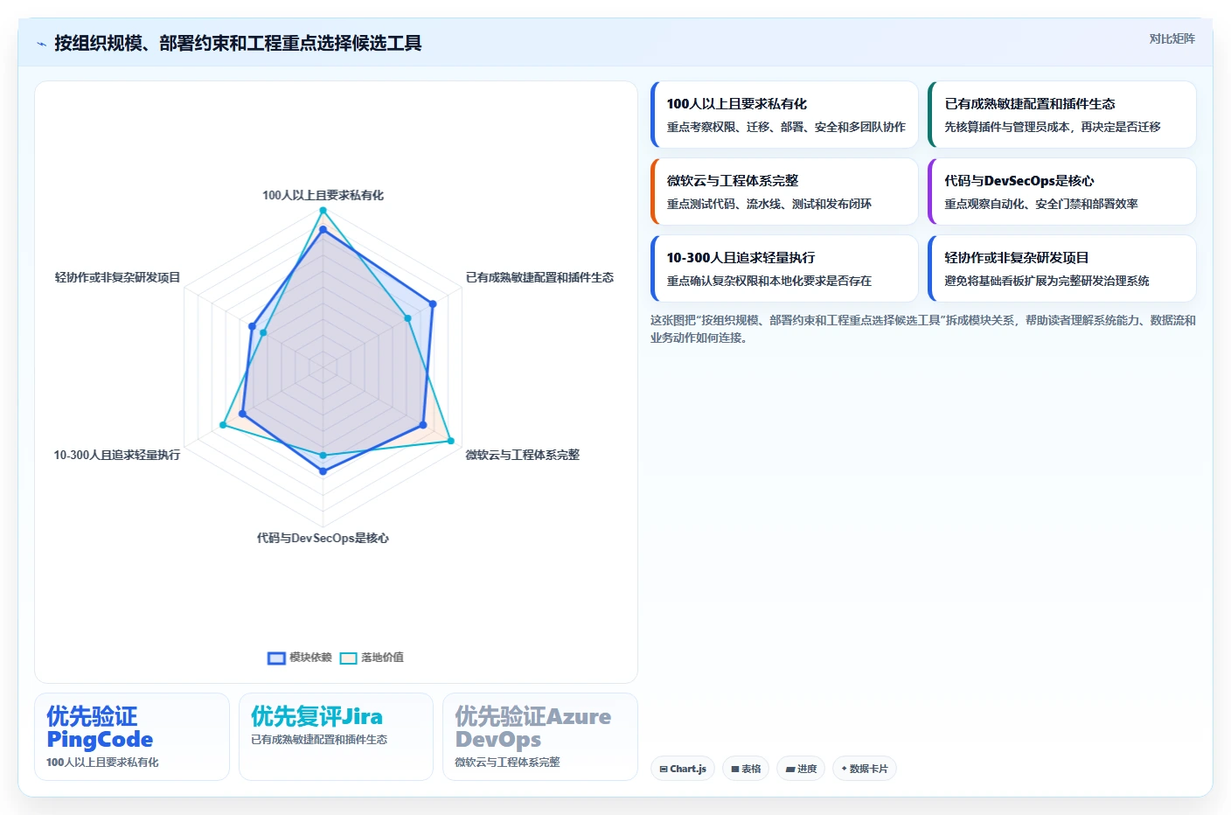Click blue 模块依赖 point on 100人以上且要求私有化 axis
1231x815 pixels.
pos(323,230)
